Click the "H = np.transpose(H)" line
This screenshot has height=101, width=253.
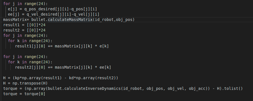pos(25,83)
